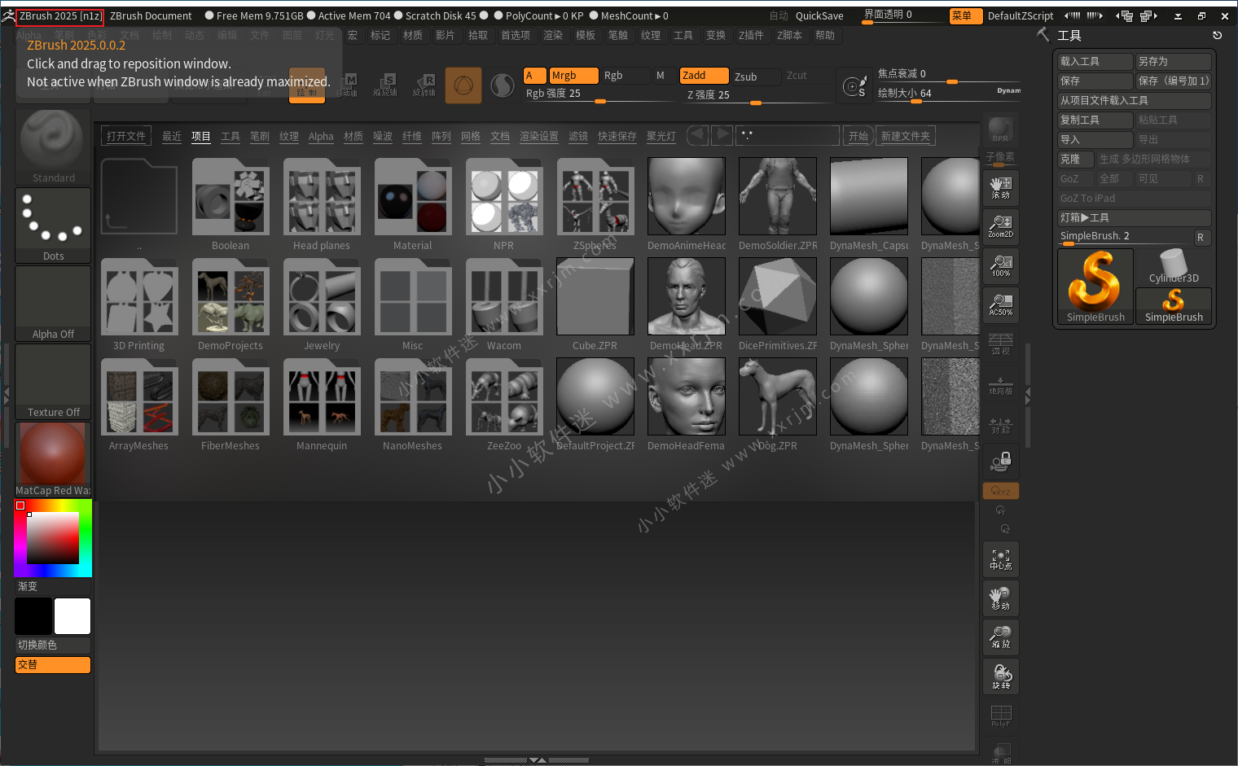Click the MatCap Red Wax material sphere
1238x766 pixels.
point(53,456)
